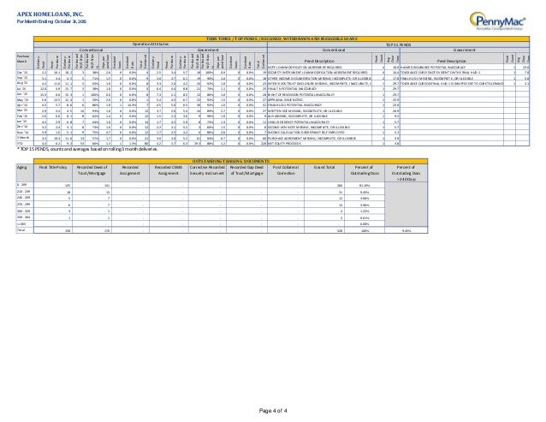Viewport: 546px width, 422px height.
Task: Select Government header under Operation Attributes
Action: (x=208, y=51)
